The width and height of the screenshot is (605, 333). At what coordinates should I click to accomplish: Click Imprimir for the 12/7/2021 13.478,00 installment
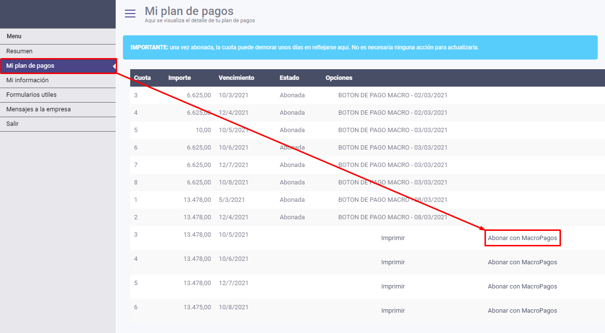tap(393, 287)
